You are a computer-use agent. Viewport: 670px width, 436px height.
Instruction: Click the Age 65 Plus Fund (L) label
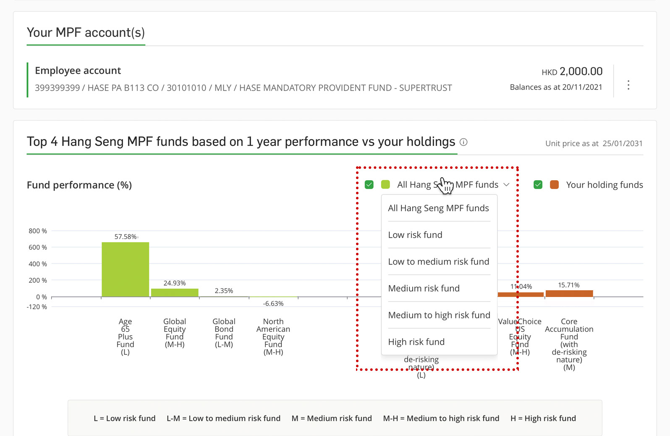pyautogui.click(x=125, y=337)
